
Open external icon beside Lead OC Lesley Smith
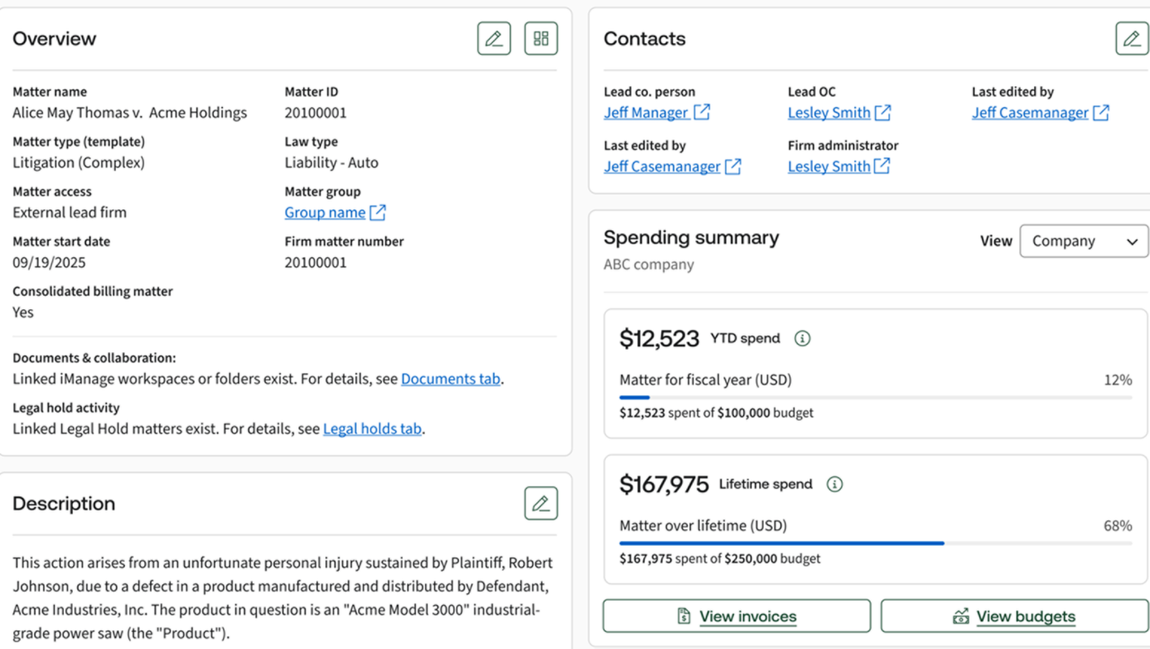tap(883, 112)
